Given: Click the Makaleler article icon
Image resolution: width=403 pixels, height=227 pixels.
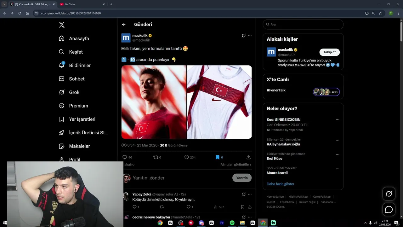Looking at the screenshot, I should [x=62, y=146].
